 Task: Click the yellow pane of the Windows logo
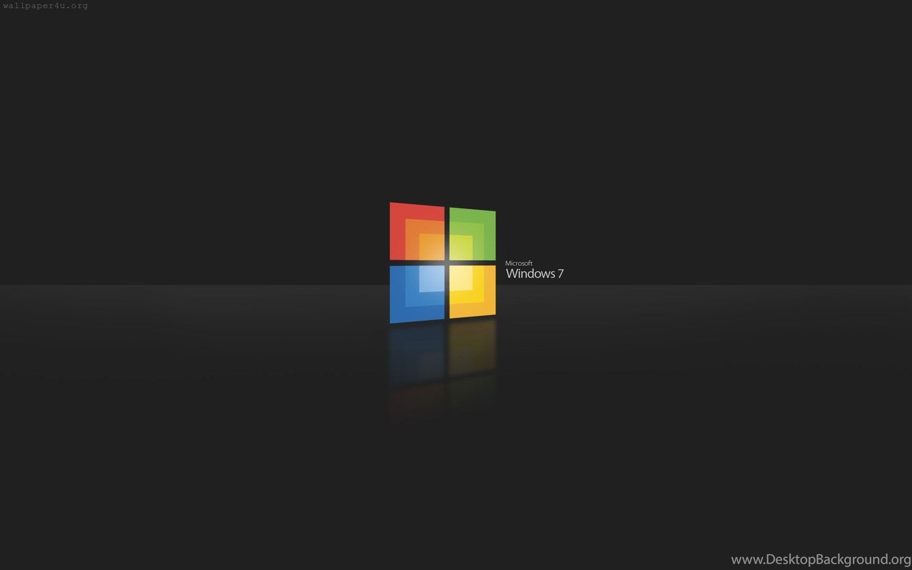(x=472, y=292)
